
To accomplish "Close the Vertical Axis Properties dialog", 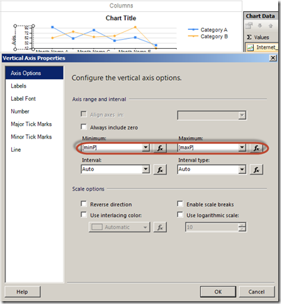I will pos(273,58).
